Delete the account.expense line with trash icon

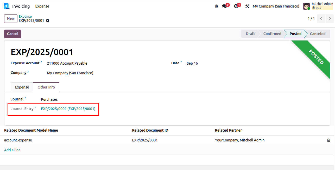click(328, 140)
